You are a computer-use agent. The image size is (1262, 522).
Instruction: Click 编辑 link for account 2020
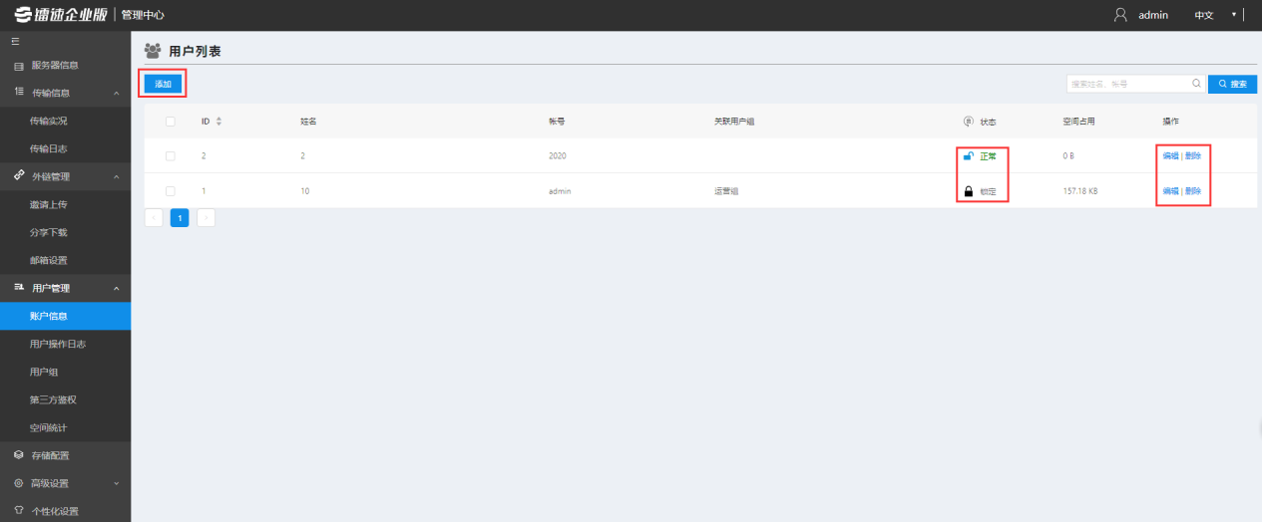1170,156
